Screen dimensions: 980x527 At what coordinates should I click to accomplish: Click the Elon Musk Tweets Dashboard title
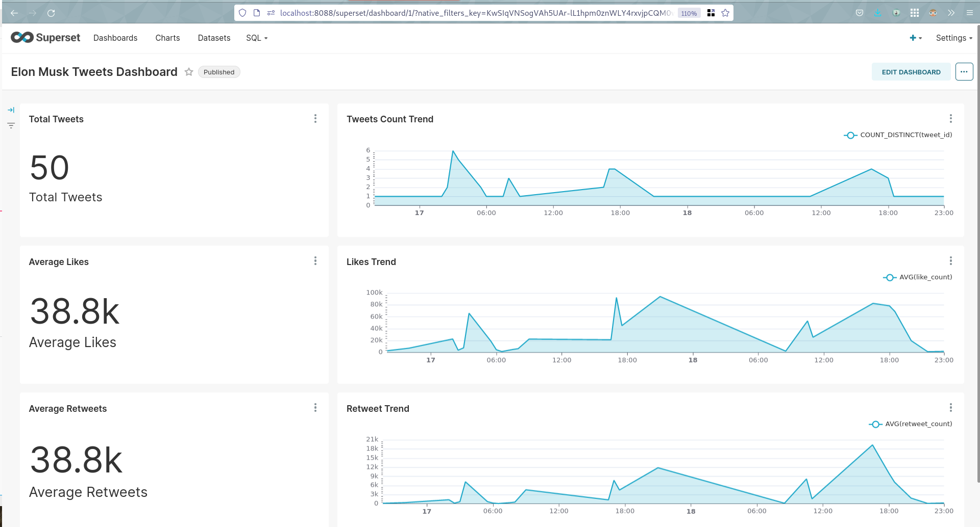pyautogui.click(x=94, y=72)
